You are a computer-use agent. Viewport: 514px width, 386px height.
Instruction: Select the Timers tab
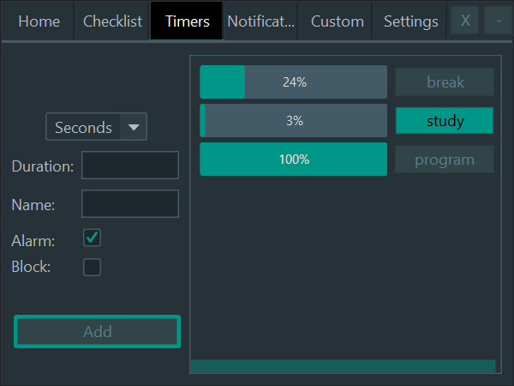(x=187, y=21)
